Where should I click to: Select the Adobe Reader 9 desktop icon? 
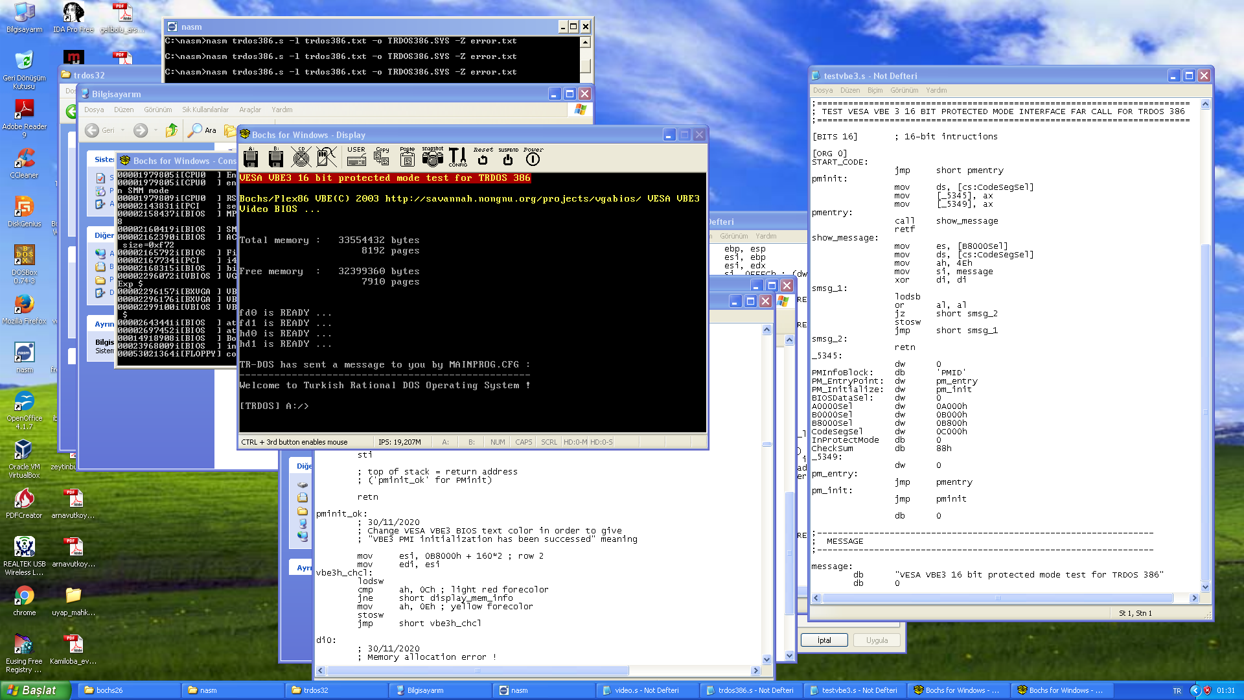click(x=24, y=119)
